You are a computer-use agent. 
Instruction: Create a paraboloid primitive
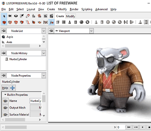click(132, 22)
